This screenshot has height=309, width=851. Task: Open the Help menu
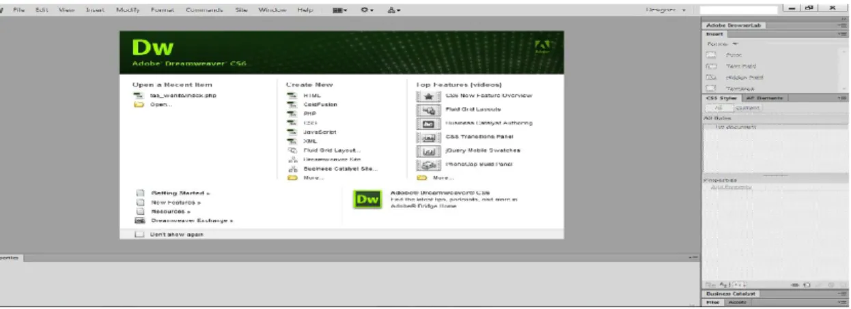point(305,10)
